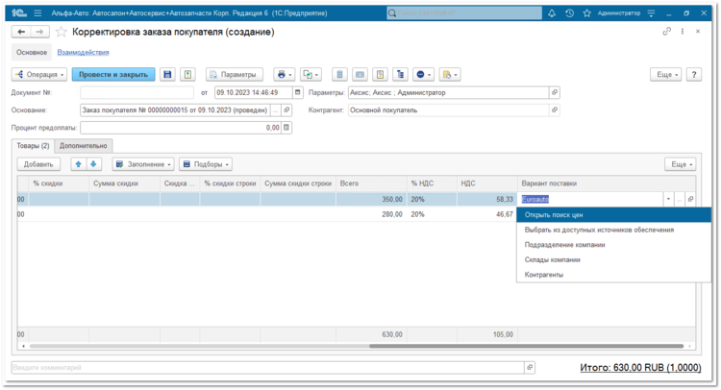Expand the Операция dropdown
Image resolution: width=721 pixels, height=390 pixels.
(x=39, y=74)
